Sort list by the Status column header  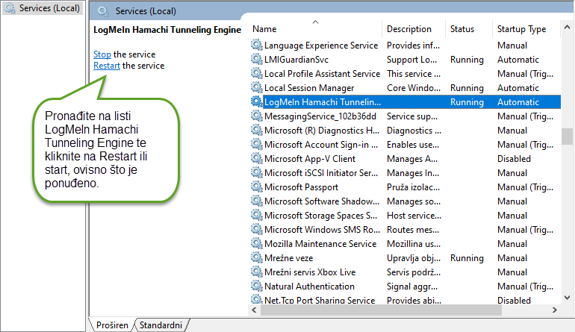pyautogui.click(x=462, y=29)
